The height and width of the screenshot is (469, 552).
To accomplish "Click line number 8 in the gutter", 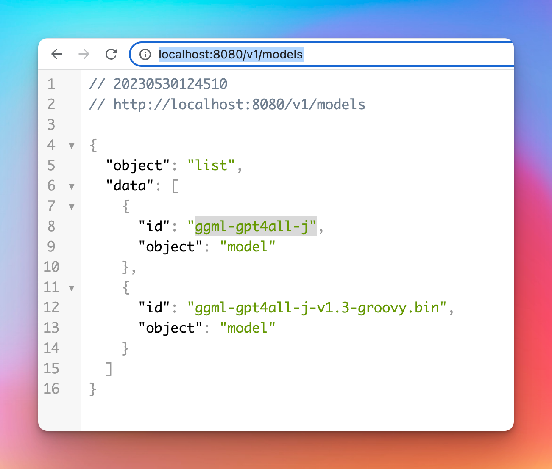I will (x=51, y=226).
